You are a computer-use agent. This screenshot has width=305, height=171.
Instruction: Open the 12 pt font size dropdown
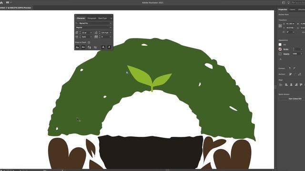coord(91,33)
